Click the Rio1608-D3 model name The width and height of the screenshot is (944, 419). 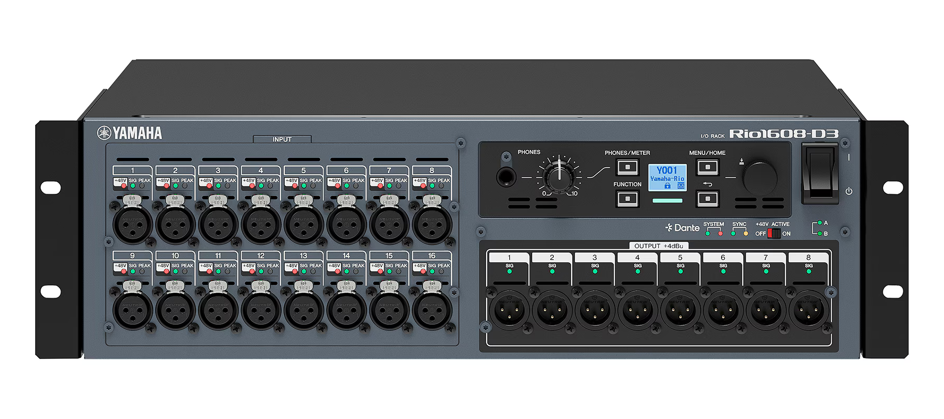(x=784, y=134)
